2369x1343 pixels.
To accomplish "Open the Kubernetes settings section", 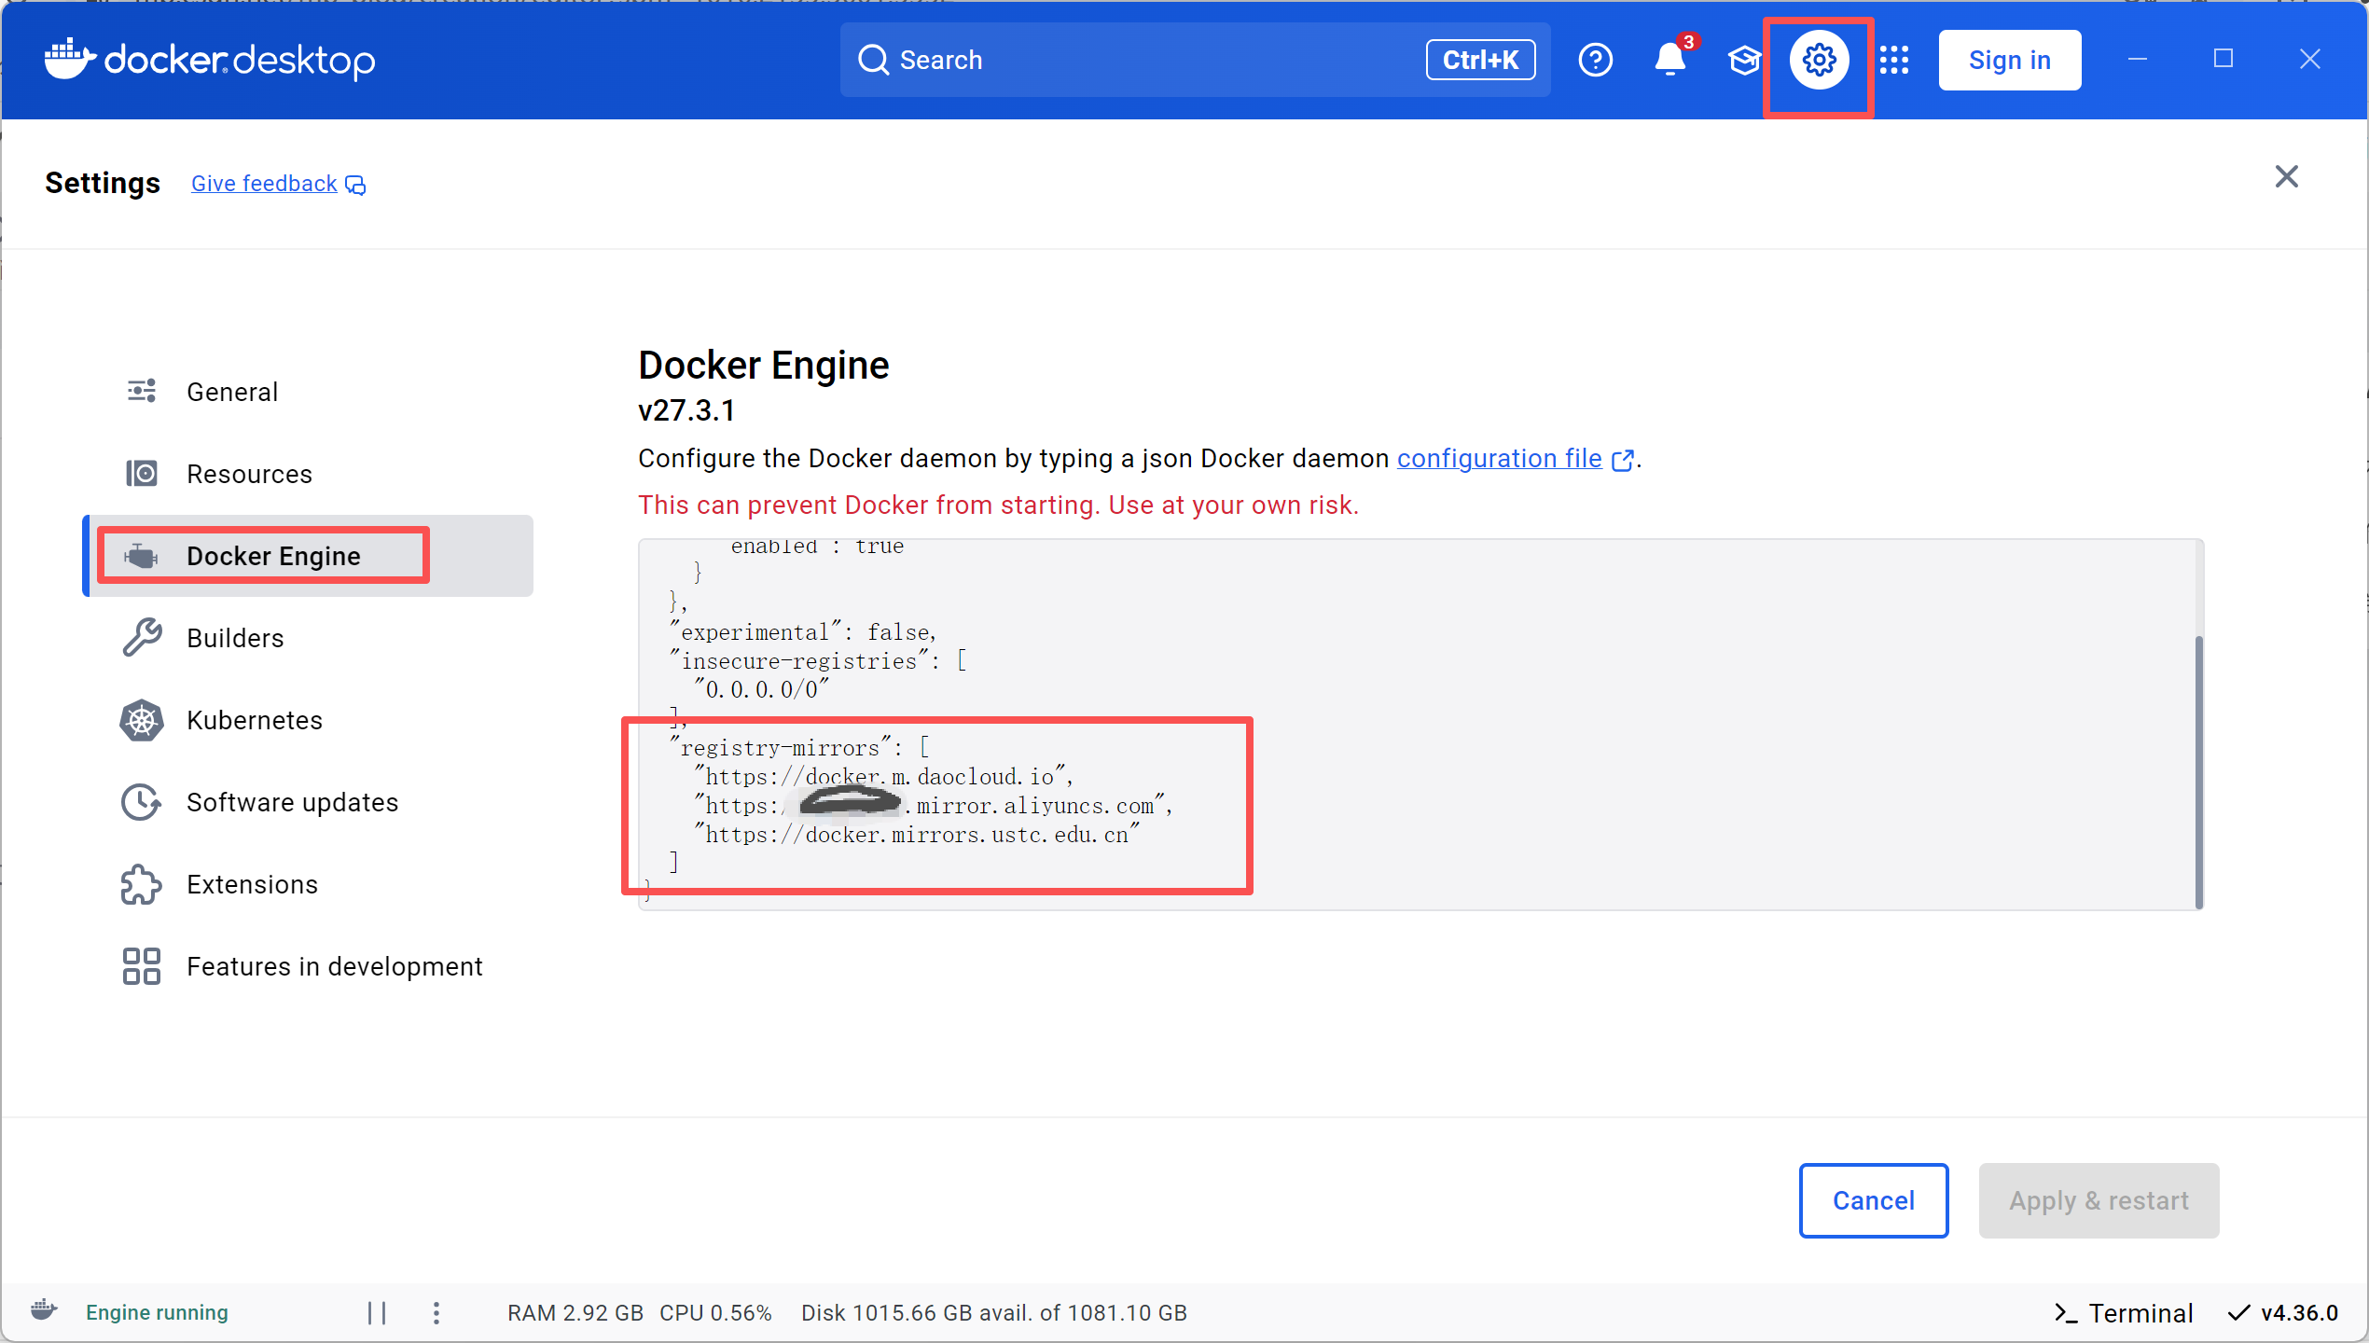I will [254, 720].
